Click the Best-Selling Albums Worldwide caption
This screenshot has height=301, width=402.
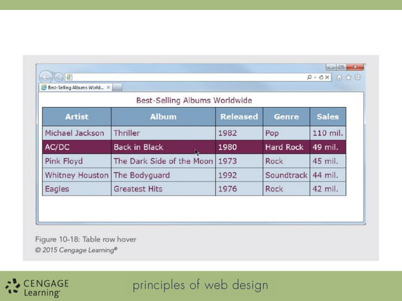[194, 100]
